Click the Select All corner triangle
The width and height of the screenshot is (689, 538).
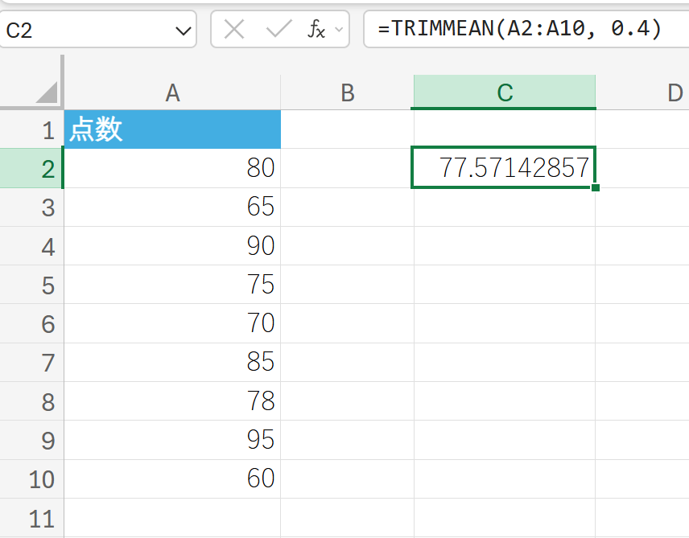tap(46, 92)
